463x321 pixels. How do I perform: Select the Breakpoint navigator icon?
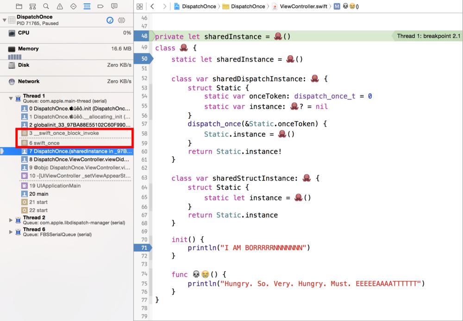pyautogui.click(x=100, y=6)
